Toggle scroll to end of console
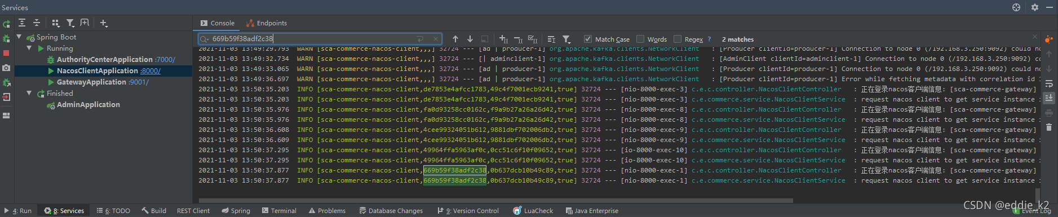 point(1048,98)
